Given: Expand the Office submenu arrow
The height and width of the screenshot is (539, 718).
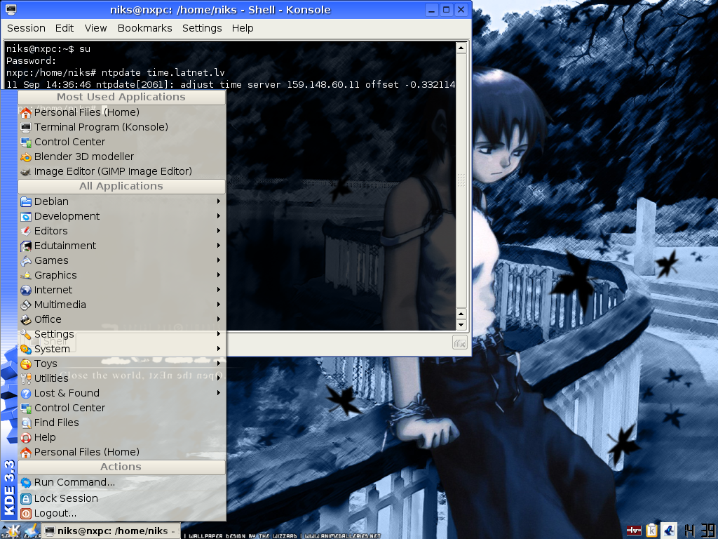Looking at the screenshot, I should click(219, 319).
